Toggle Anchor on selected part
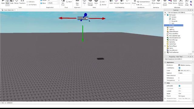 tap(103, 5)
